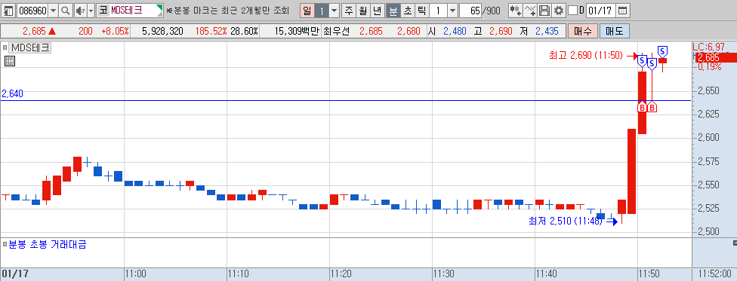This screenshot has width=737, height=281.
Task: Click the volume value 5,928,320
Action: [162, 32]
